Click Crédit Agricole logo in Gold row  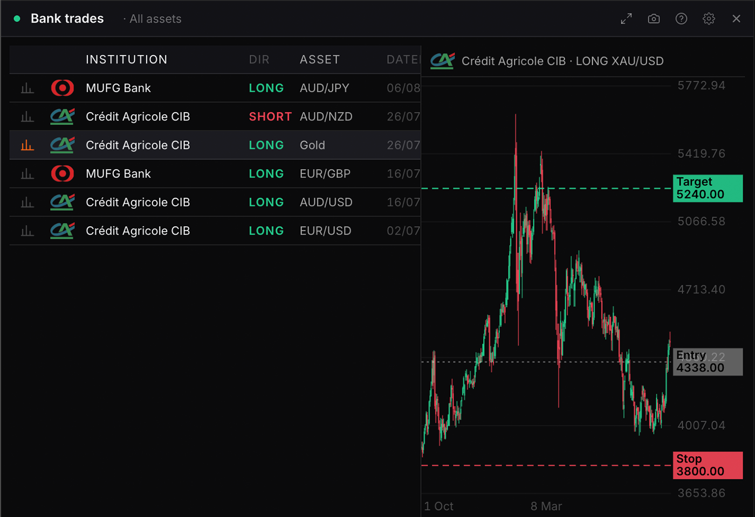pyautogui.click(x=63, y=145)
